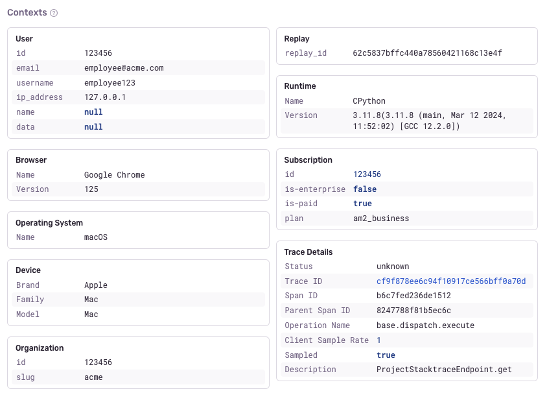Screen dimensions: 547x400
Task: Click the base.dispatch.execute operation name
Action: [x=425, y=325]
